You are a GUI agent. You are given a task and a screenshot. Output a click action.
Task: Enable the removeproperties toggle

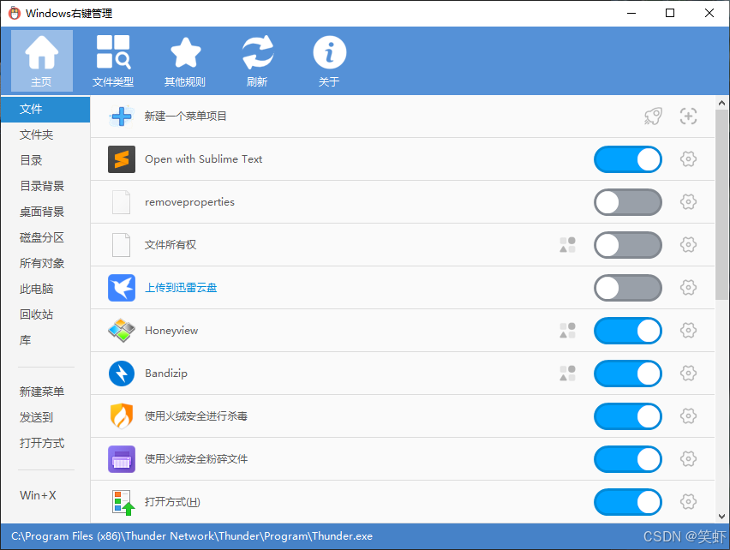point(627,202)
